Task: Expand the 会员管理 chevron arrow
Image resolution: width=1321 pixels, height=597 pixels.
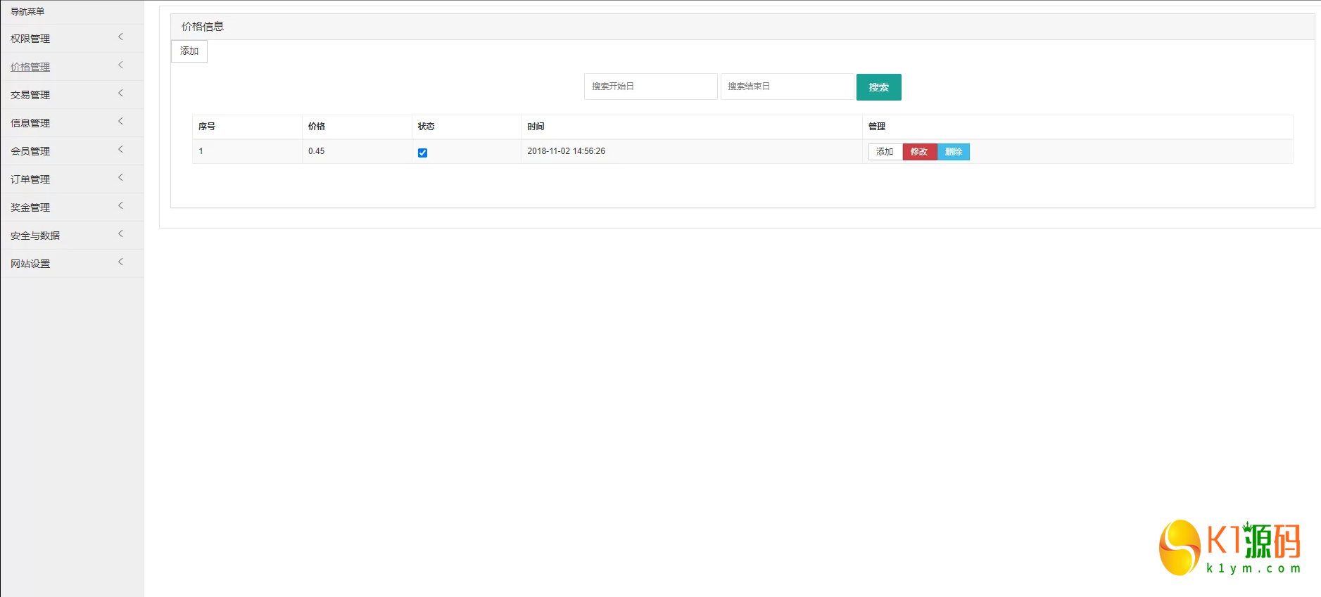Action: pyautogui.click(x=120, y=149)
